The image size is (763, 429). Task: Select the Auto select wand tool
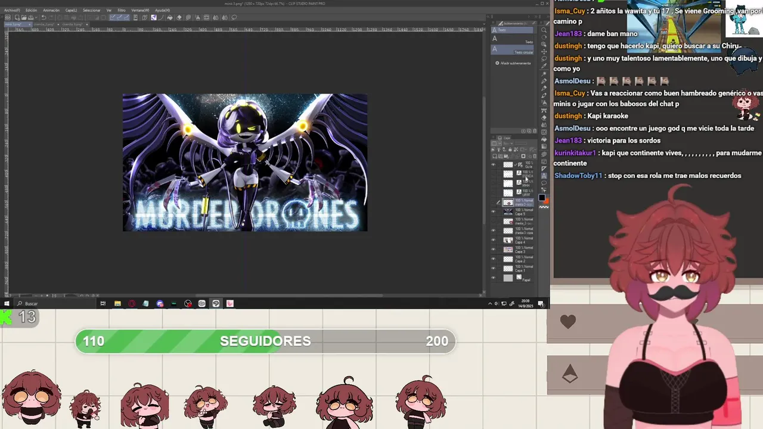tap(544, 73)
